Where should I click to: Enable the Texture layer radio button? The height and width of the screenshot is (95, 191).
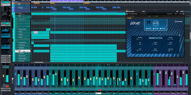pyautogui.click(x=154, y=29)
